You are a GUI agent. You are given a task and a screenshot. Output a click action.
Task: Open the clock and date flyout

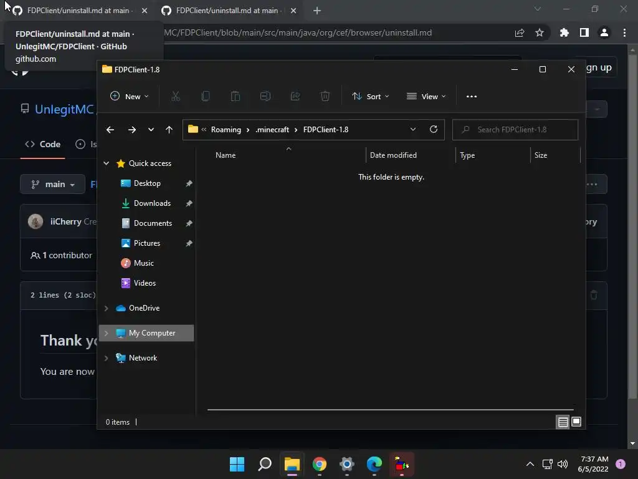pyautogui.click(x=594, y=464)
